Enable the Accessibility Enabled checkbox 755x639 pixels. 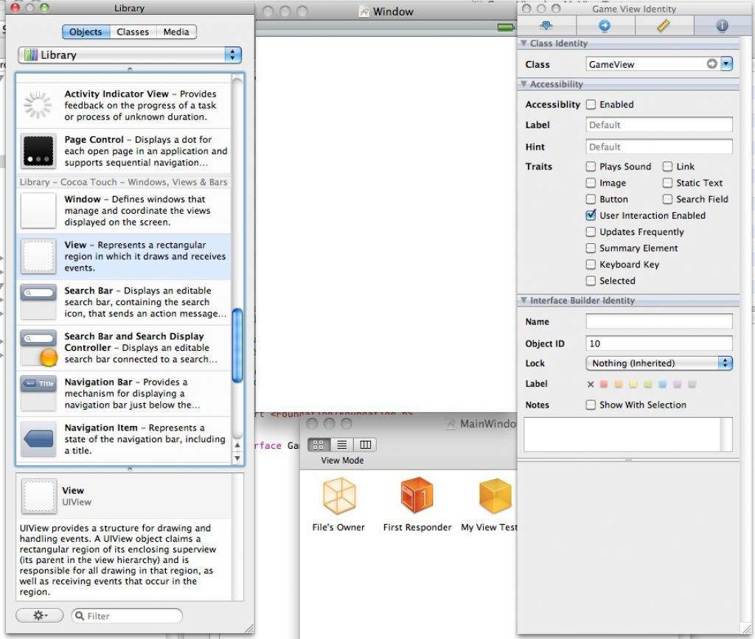click(x=591, y=105)
